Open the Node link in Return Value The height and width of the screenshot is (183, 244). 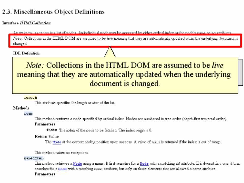tap(57, 142)
